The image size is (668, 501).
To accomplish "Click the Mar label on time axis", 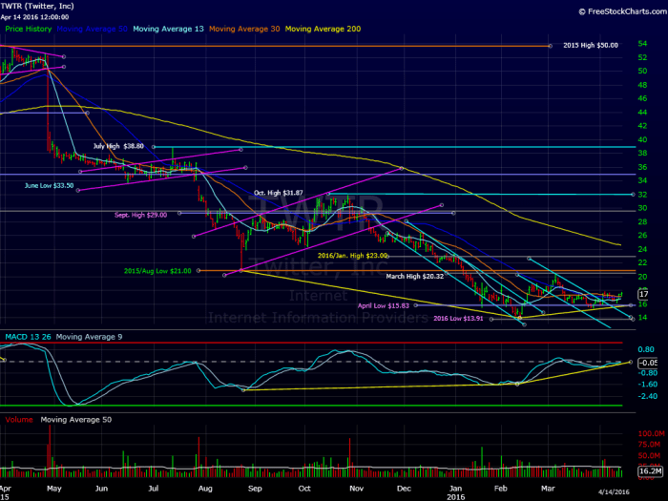I will pyautogui.click(x=548, y=489).
